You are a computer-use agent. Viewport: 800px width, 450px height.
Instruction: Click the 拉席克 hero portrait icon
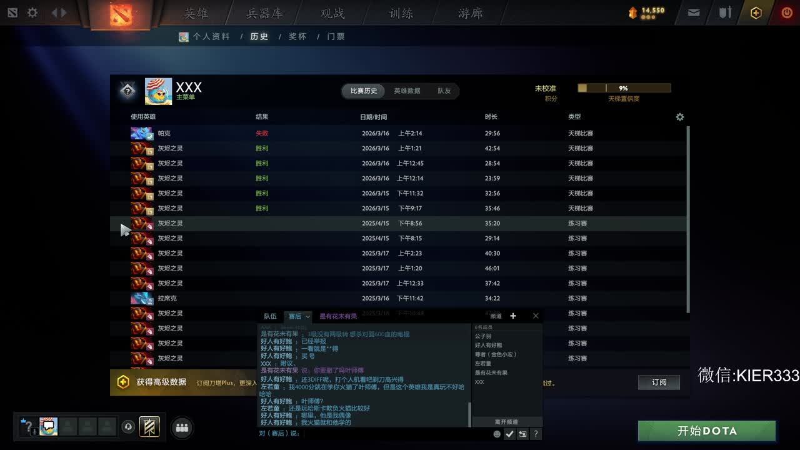[x=141, y=298]
